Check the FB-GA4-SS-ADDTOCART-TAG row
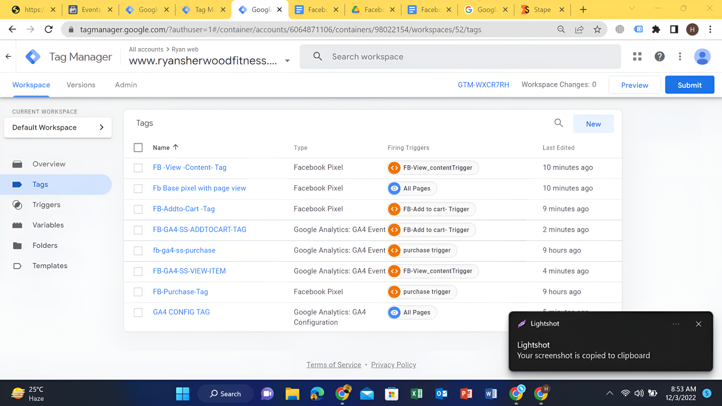Screen dimensions: 722x406 point(138,230)
